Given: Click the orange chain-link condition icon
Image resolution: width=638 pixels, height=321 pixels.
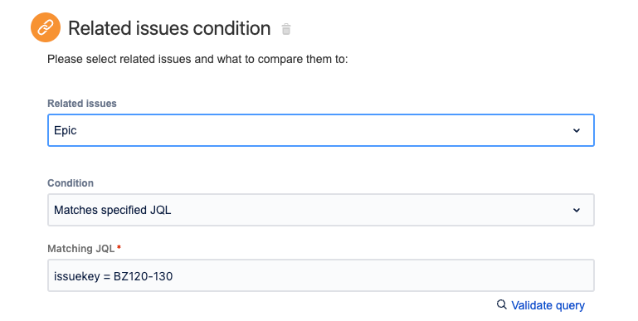Looking at the screenshot, I should 46,27.
